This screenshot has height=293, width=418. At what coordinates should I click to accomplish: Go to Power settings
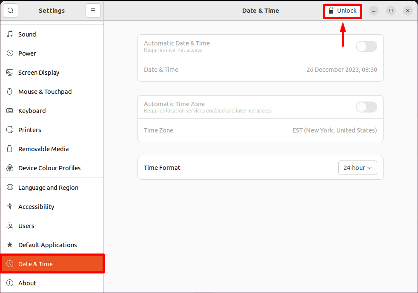(52, 53)
